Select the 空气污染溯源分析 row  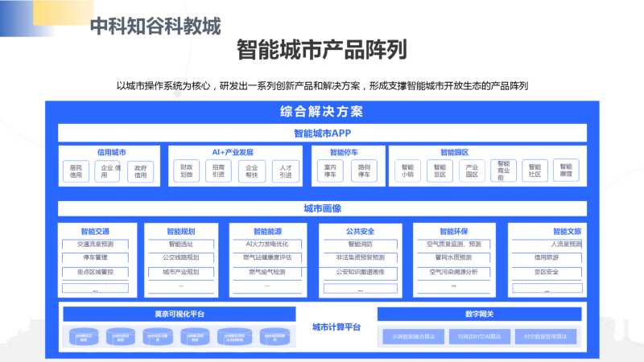tap(454, 272)
